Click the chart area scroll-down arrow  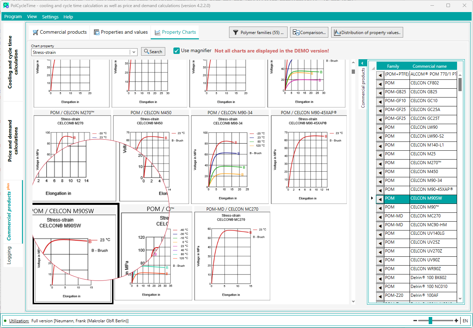pyautogui.click(x=353, y=301)
